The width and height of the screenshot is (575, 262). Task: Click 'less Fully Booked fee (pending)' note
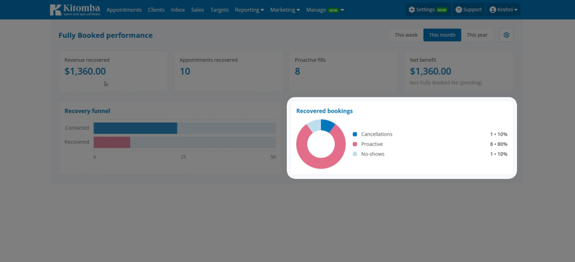[446, 83]
